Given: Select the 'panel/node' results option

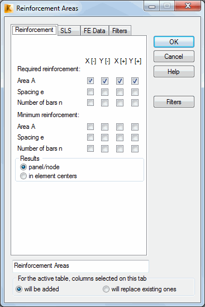Looking at the screenshot, I should coord(40,167).
